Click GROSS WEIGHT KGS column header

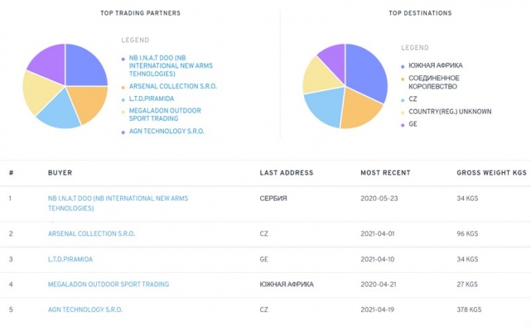(491, 173)
